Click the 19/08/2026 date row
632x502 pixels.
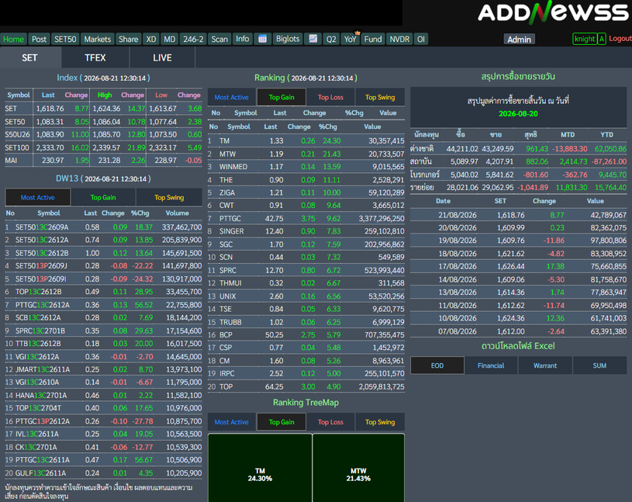coord(518,241)
